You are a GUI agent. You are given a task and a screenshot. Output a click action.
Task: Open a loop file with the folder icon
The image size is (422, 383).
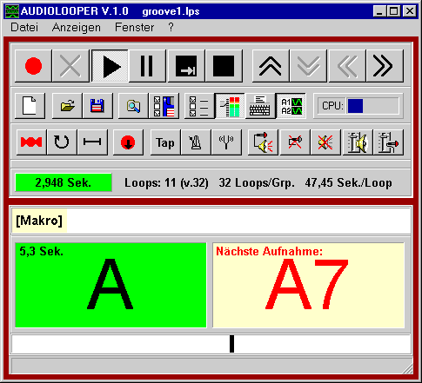pos(67,106)
